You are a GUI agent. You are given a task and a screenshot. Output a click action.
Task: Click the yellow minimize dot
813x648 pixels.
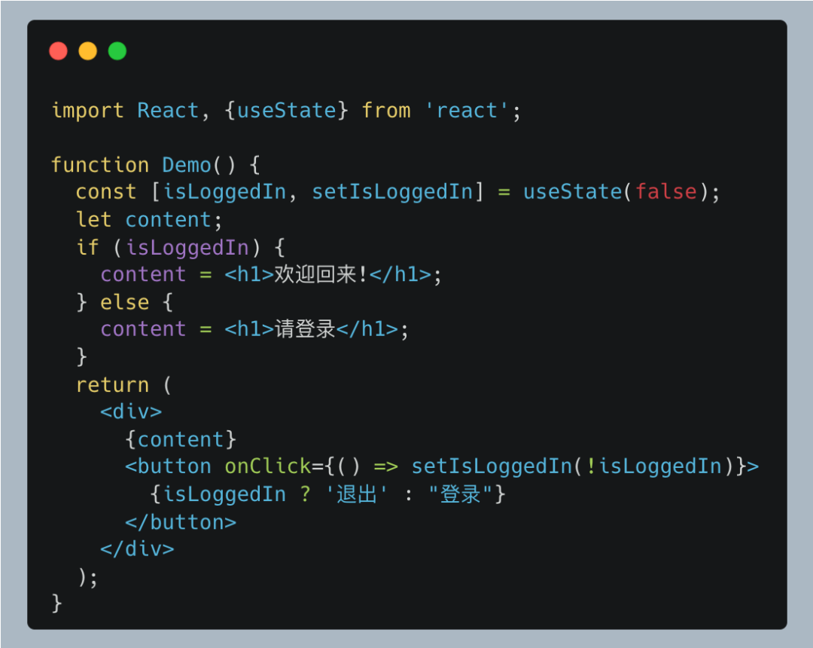[87, 50]
